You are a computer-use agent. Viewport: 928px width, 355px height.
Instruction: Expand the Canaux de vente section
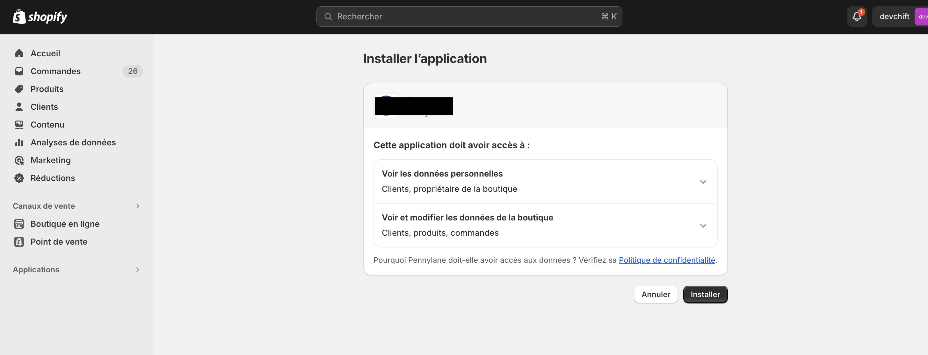pos(137,206)
